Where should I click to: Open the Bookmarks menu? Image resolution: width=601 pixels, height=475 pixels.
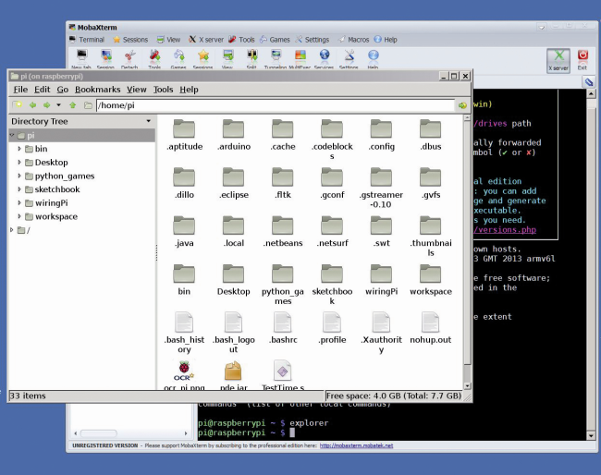pos(97,90)
